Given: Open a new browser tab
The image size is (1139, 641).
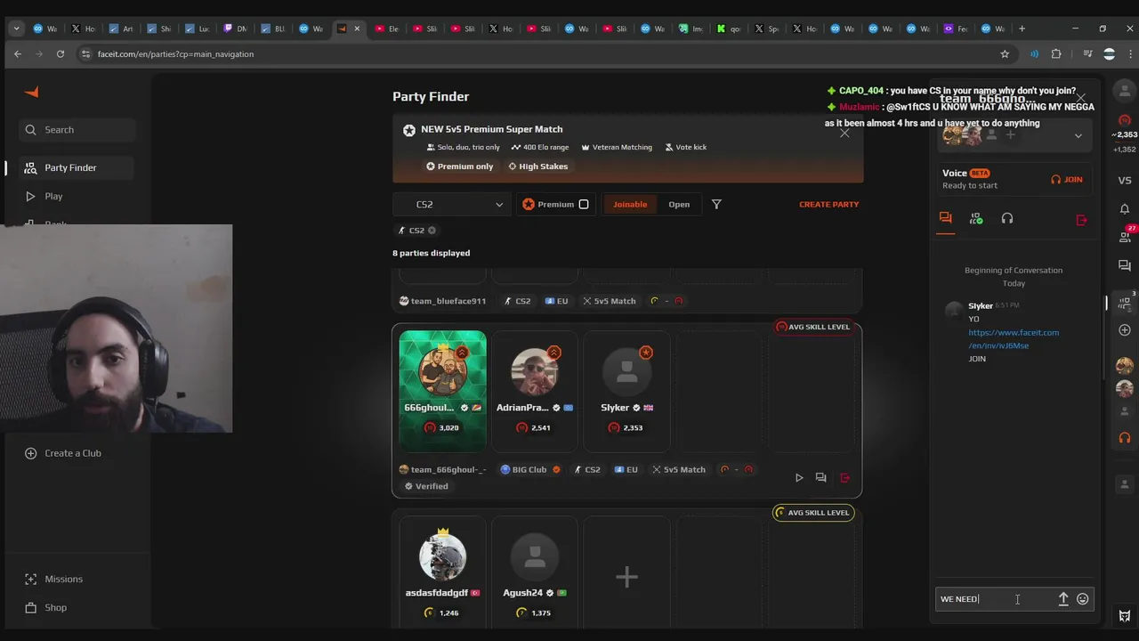Looking at the screenshot, I should [1022, 28].
